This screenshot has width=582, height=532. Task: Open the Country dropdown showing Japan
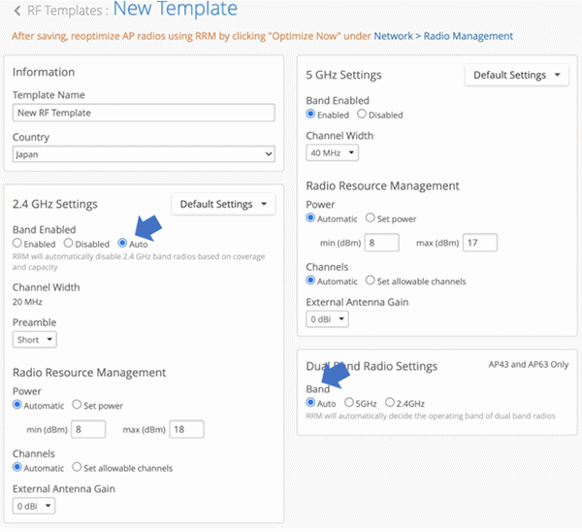pyautogui.click(x=144, y=154)
